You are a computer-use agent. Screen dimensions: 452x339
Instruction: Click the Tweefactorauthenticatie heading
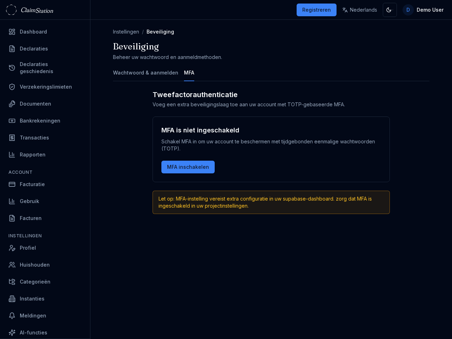[x=195, y=95]
